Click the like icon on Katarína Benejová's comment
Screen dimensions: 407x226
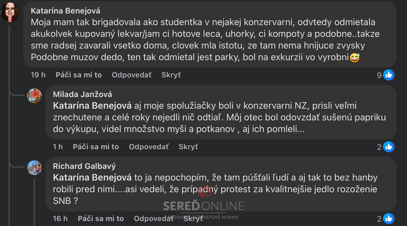(x=389, y=75)
